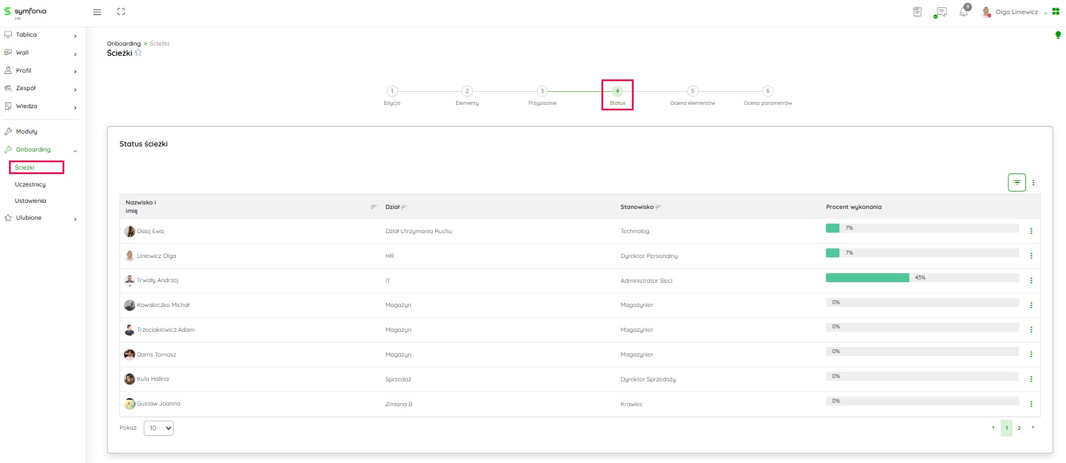Go to page 2 of results
1066x463 pixels.
pyautogui.click(x=1019, y=428)
